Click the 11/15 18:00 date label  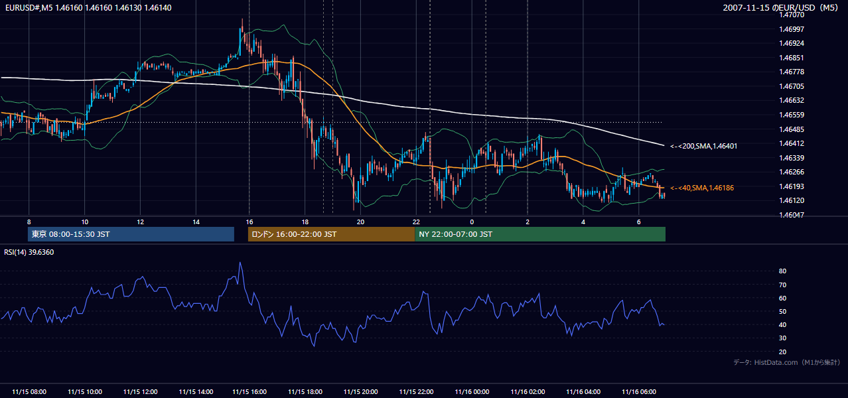coord(305,392)
